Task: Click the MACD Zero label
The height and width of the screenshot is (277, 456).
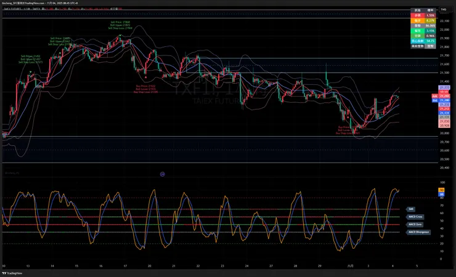Action: coord(415,225)
